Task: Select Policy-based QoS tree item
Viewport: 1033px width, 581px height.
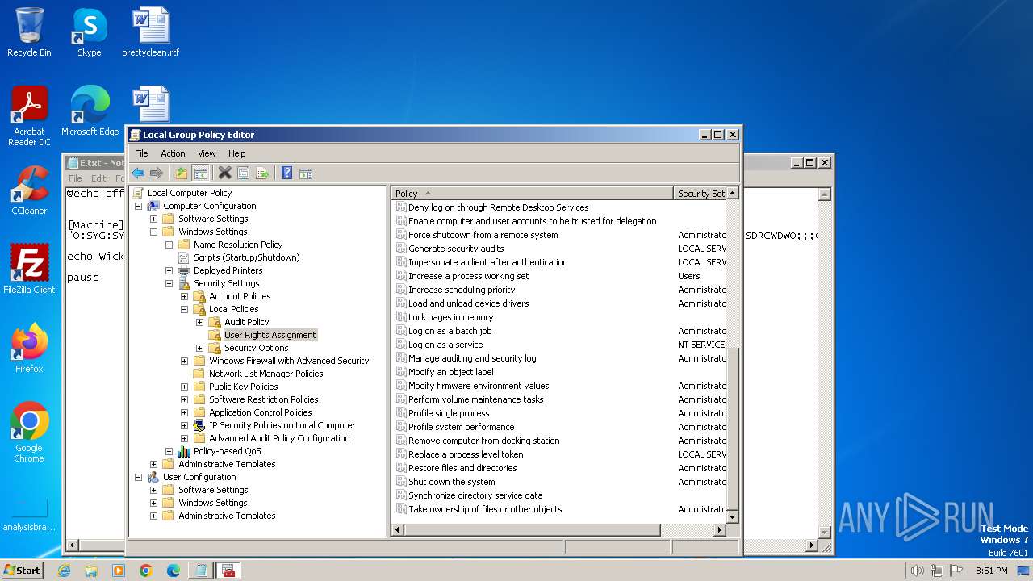Action: coord(227,451)
